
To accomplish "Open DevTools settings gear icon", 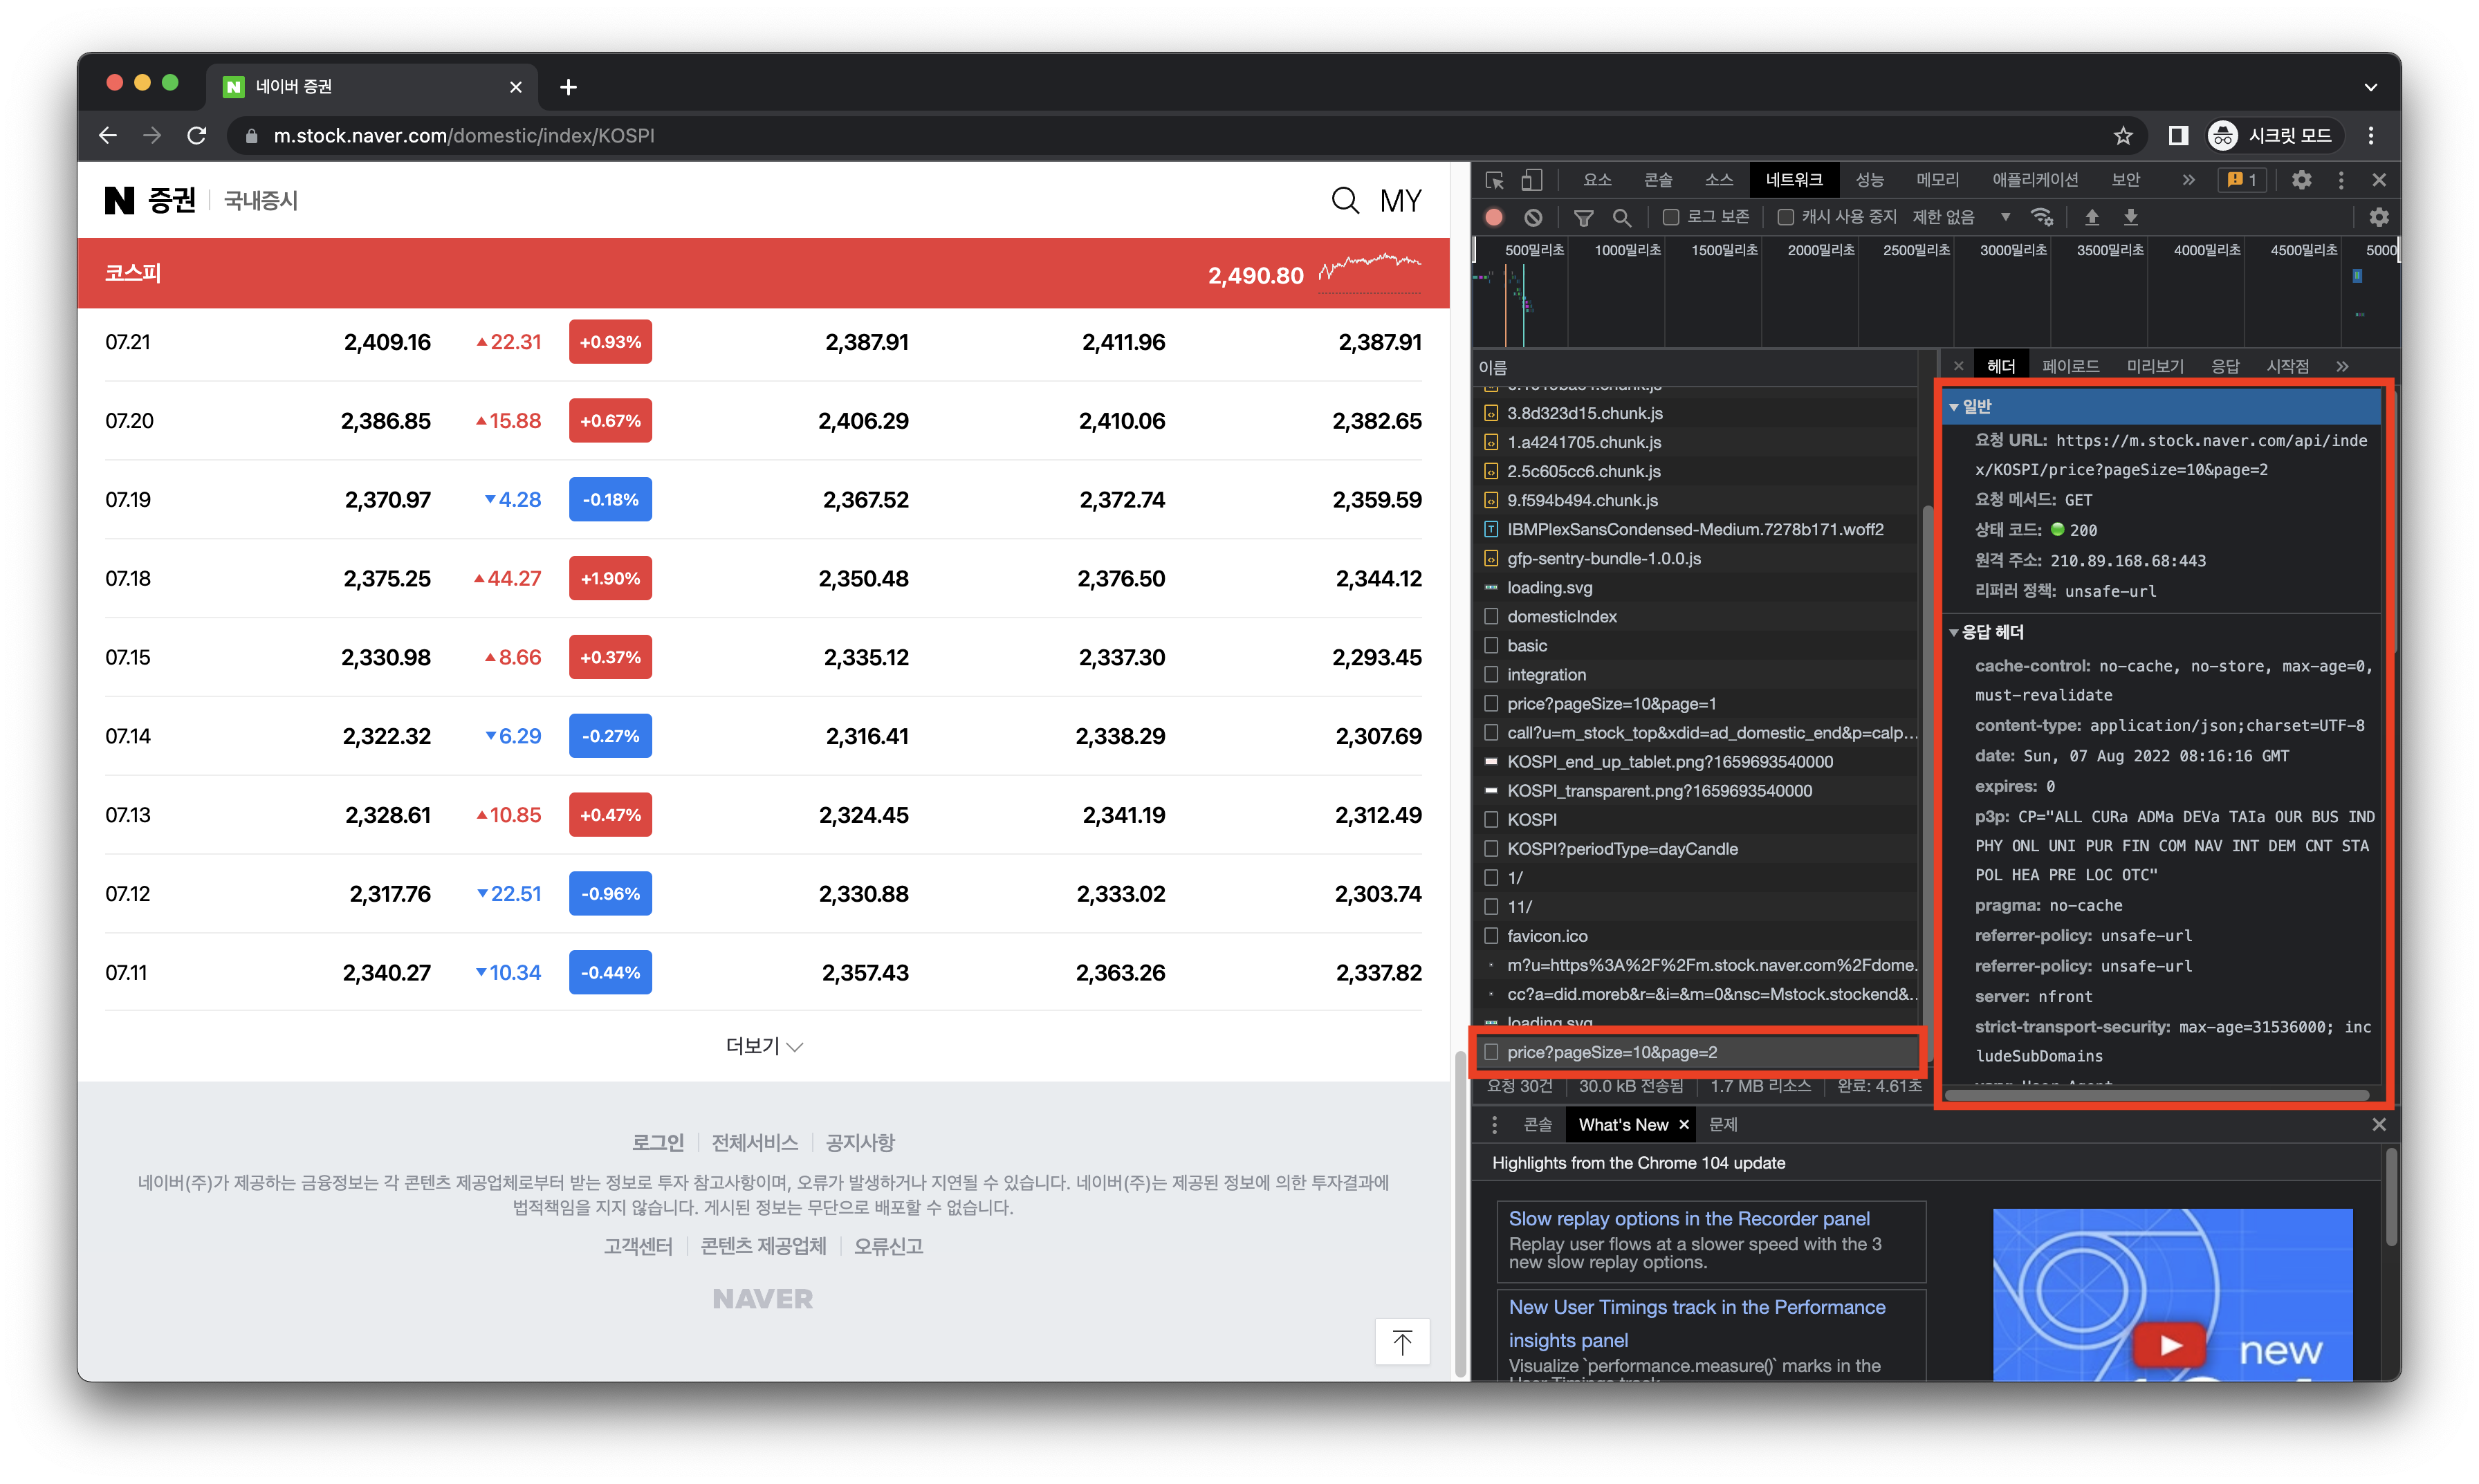I will tap(2301, 180).
